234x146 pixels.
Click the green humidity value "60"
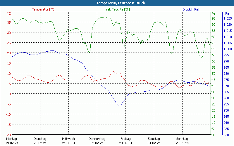click(214, 61)
